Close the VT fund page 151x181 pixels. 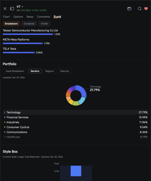(5, 8)
